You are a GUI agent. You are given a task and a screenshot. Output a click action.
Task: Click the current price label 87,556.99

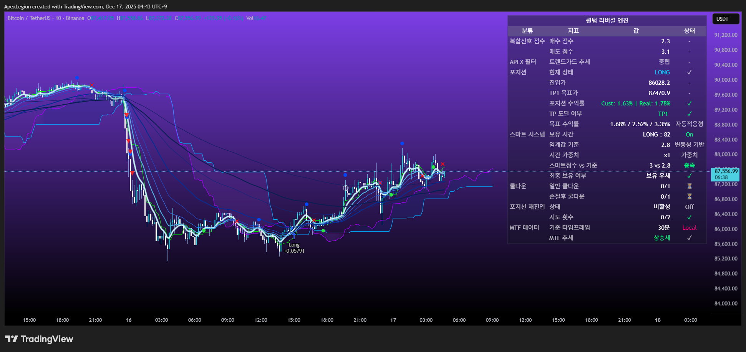[726, 171]
